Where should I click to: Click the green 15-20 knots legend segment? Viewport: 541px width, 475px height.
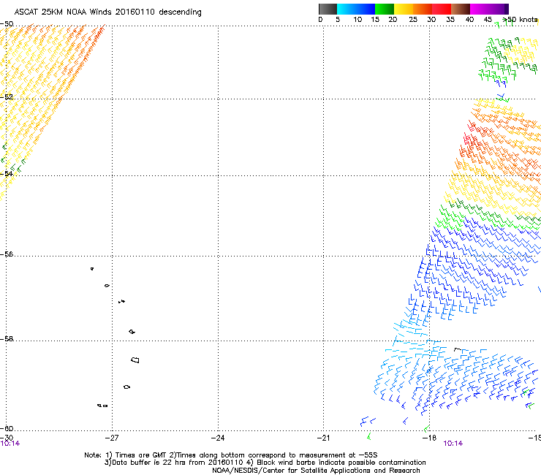point(385,9)
